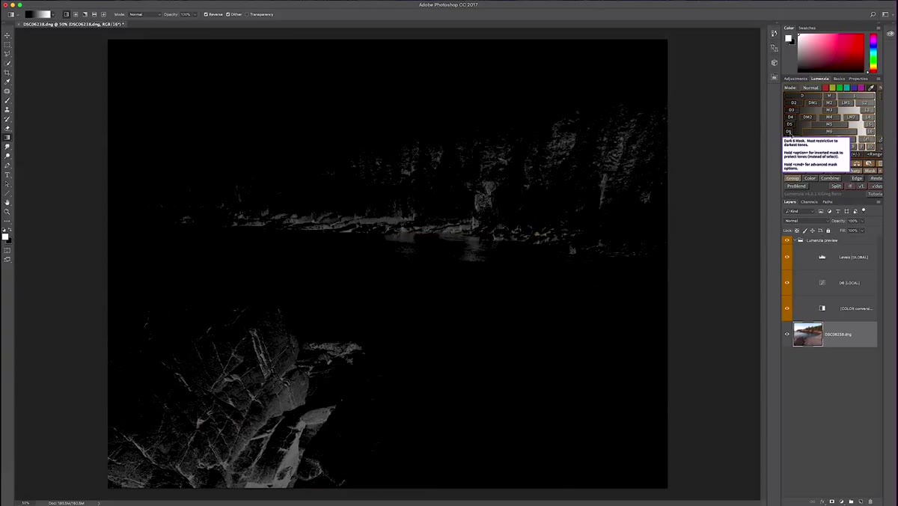Open the layer Opacity dropdown
Screen dimensions: 898x506
click(862, 221)
